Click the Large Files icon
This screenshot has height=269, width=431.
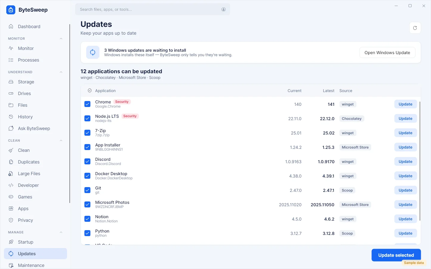pyautogui.click(x=11, y=173)
